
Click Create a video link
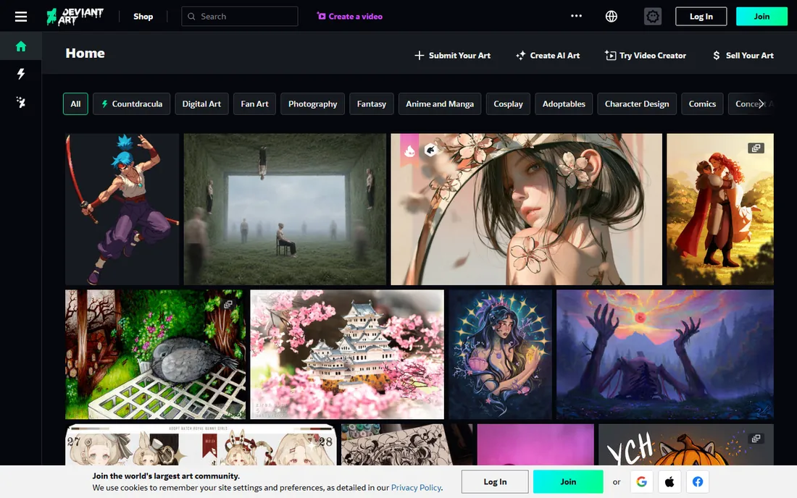click(350, 16)
